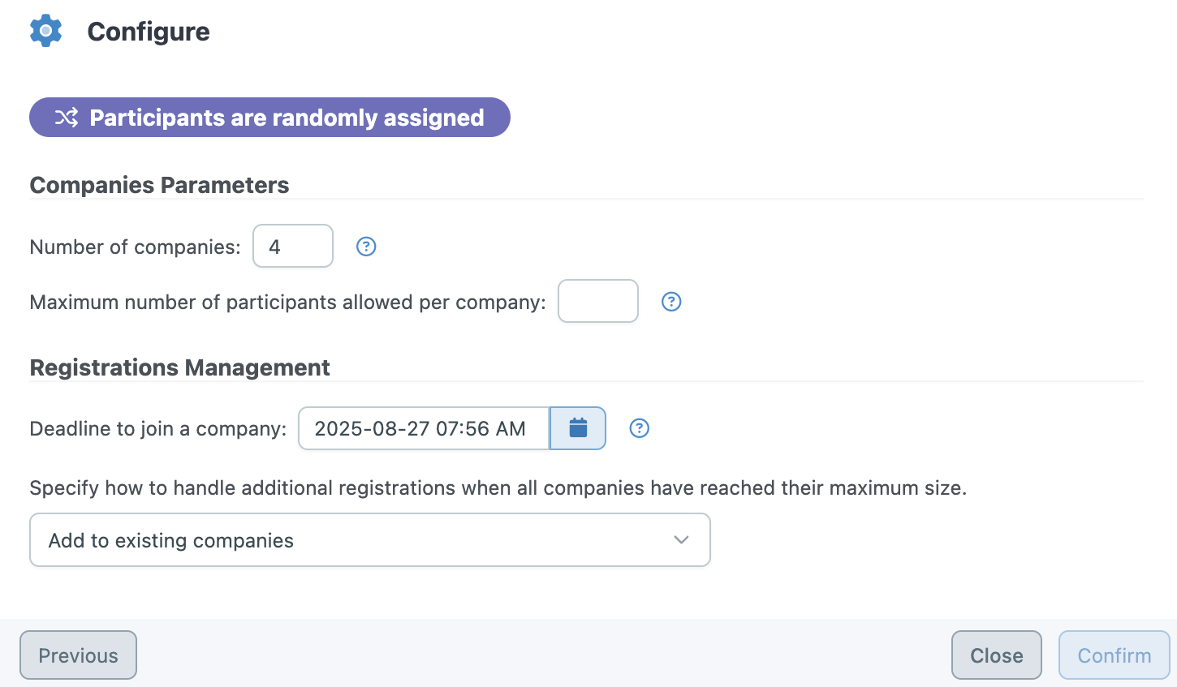Open the Add to existing companies dropdown
1177x687 pixels.
pos(370,540)
